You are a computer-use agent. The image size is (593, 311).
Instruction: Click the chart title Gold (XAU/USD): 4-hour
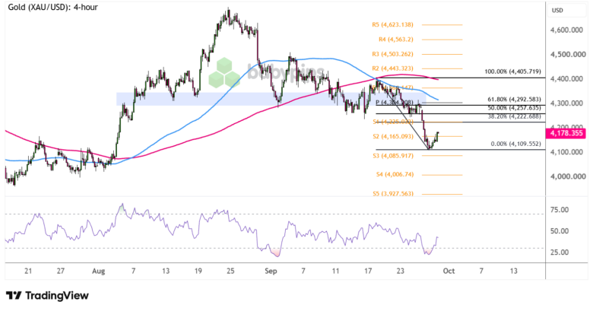53,7
